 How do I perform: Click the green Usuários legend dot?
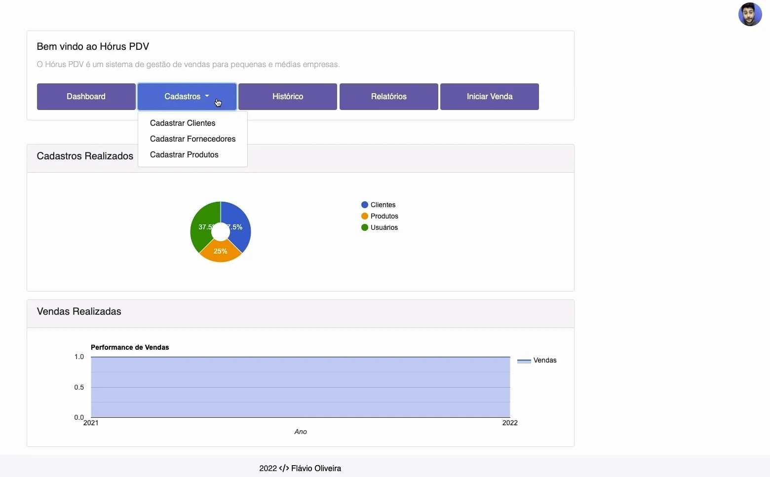click(x=365, y=227)
